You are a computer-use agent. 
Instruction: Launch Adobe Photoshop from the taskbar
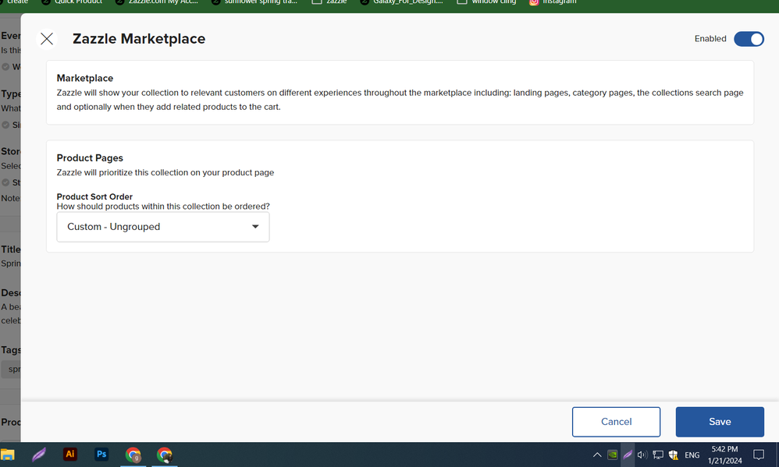tap(101, 454)
